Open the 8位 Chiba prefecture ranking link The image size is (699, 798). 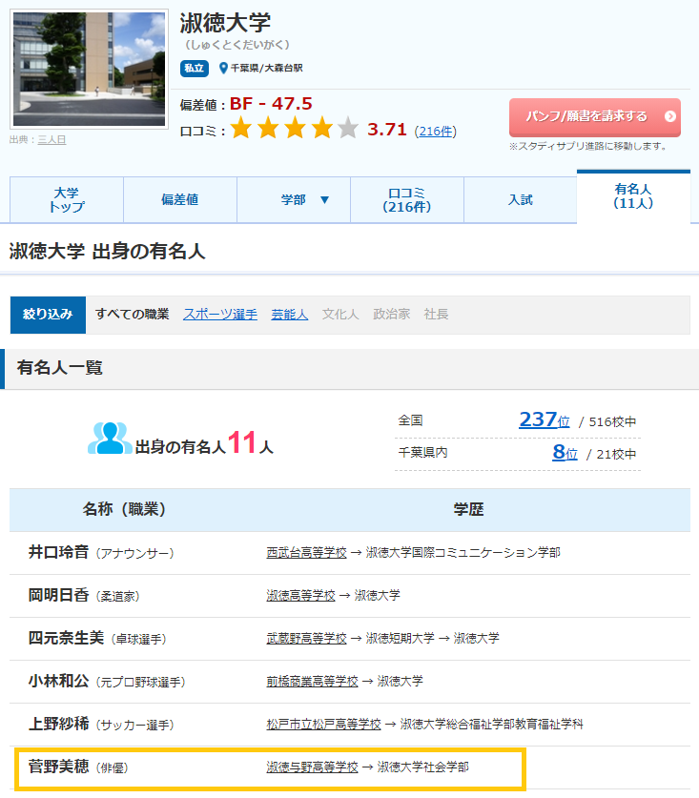click(565, 453)
